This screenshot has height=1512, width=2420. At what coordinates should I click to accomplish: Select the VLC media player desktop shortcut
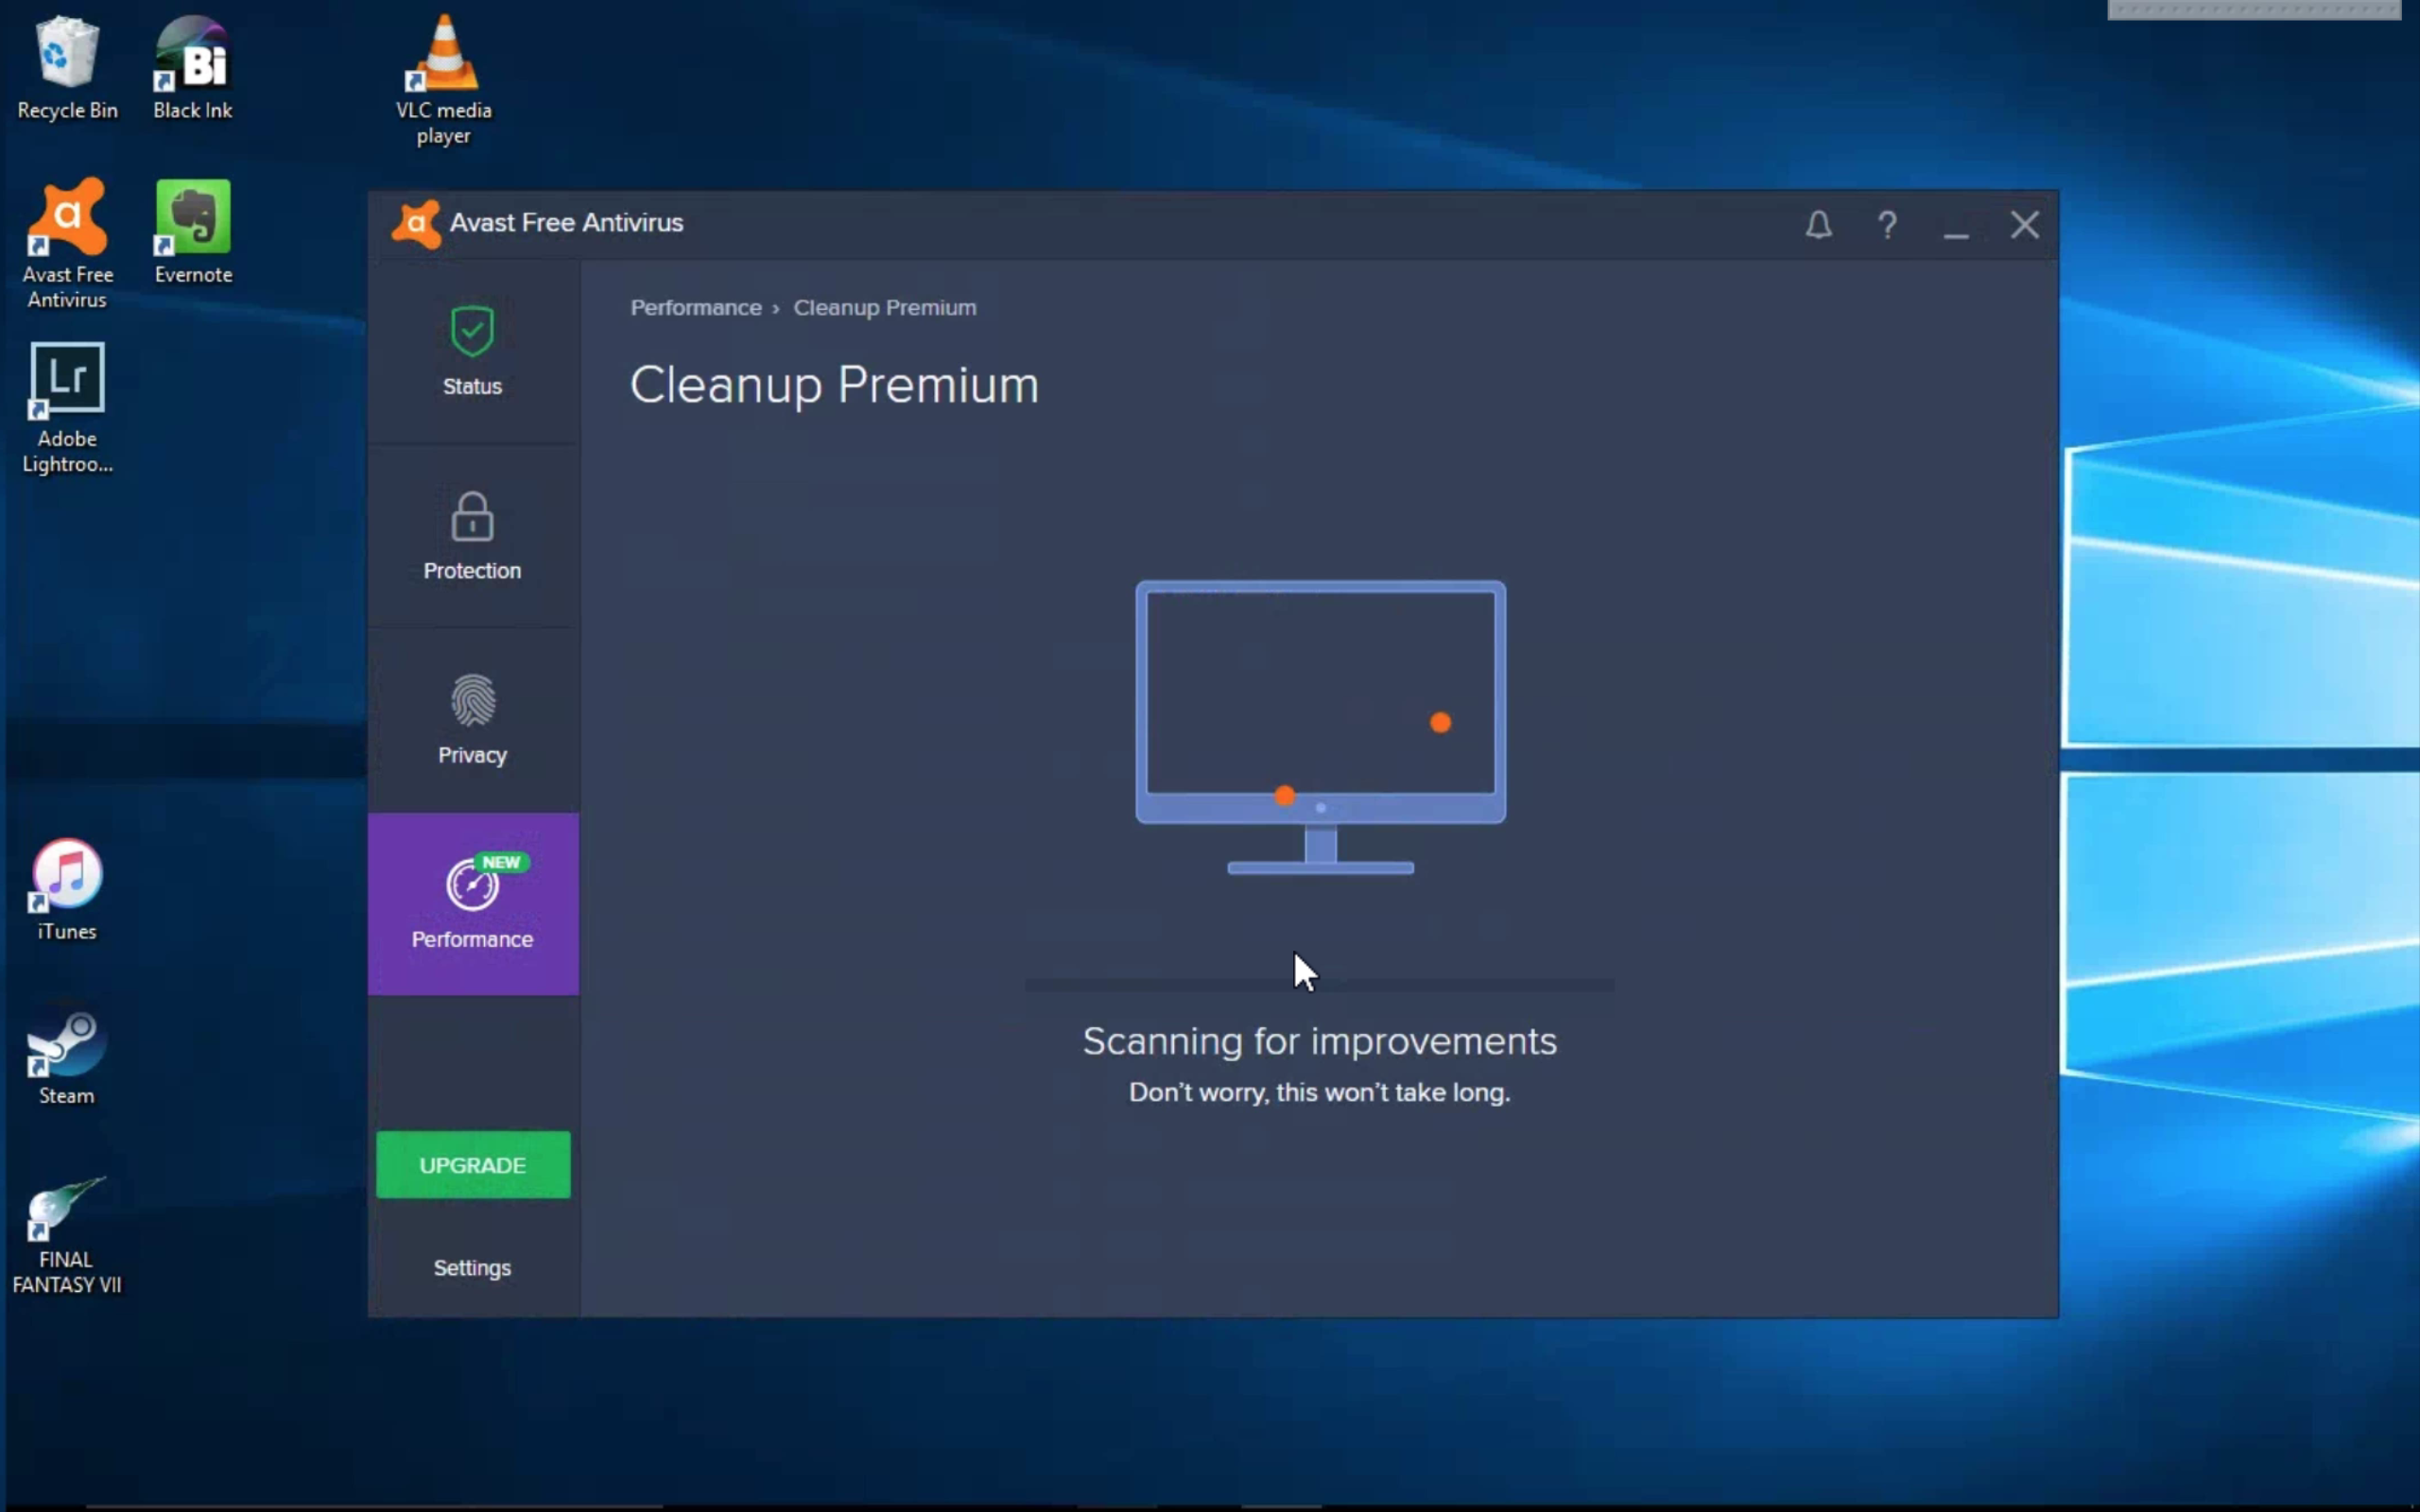444,82
